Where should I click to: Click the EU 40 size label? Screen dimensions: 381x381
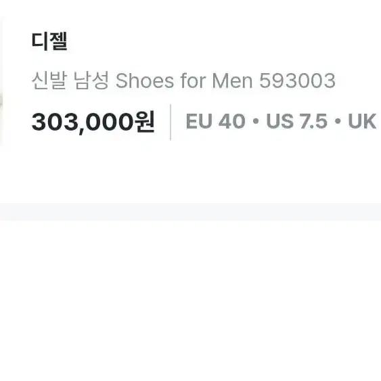click(x=215, y=121)
